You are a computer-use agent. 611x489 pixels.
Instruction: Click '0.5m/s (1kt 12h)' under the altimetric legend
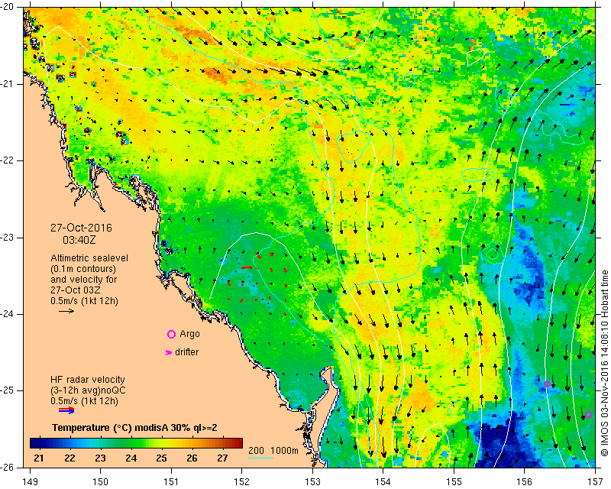click(x=84, y=301)
